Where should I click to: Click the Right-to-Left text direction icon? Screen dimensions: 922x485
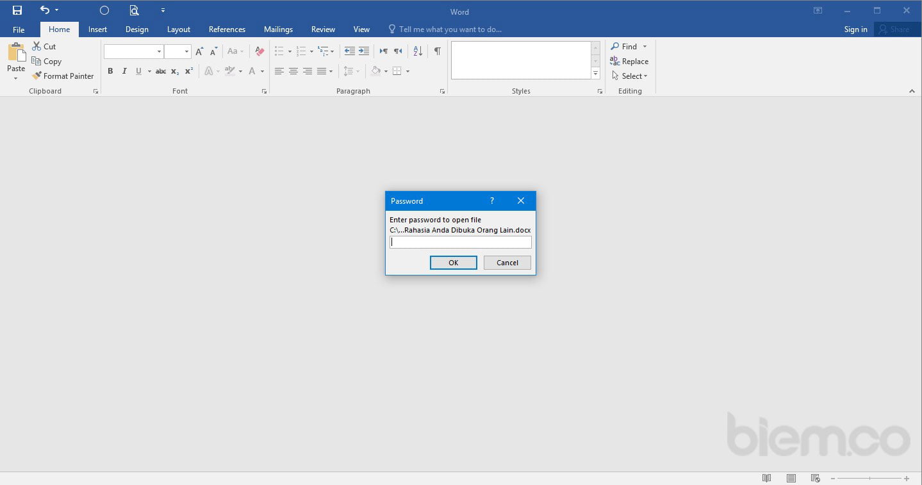(x=398, y=51)
